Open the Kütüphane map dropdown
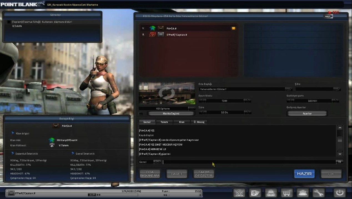This screenshot has height=199, width=352. tap(192, 109)
